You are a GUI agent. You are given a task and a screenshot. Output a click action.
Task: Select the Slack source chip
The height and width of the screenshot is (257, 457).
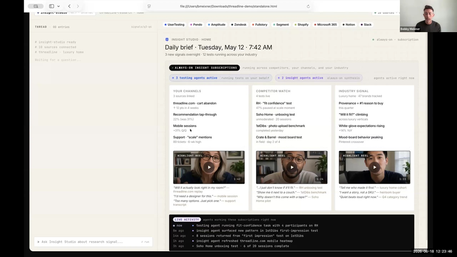coord(366,25)
